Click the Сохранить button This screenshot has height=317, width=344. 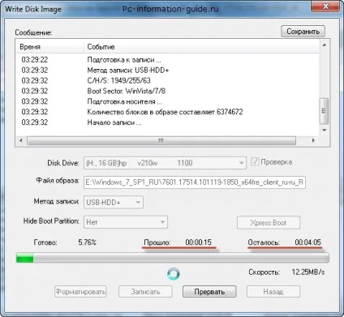tap(303, 32)
